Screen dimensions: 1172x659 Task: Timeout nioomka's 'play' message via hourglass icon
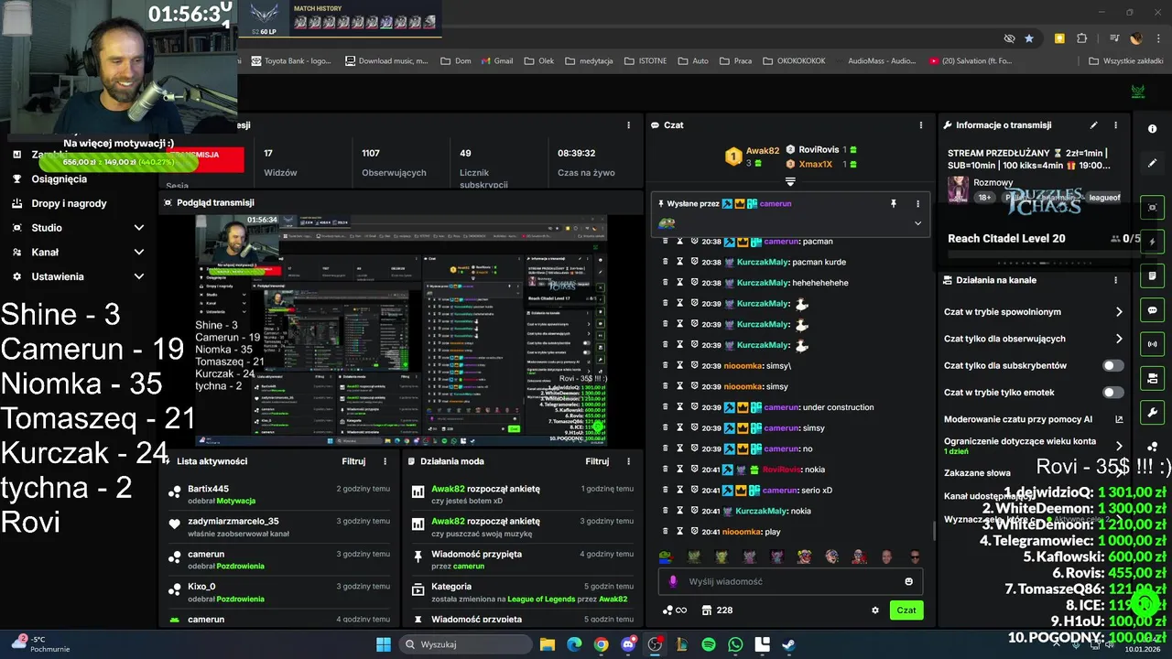click(x=680, y=532)
